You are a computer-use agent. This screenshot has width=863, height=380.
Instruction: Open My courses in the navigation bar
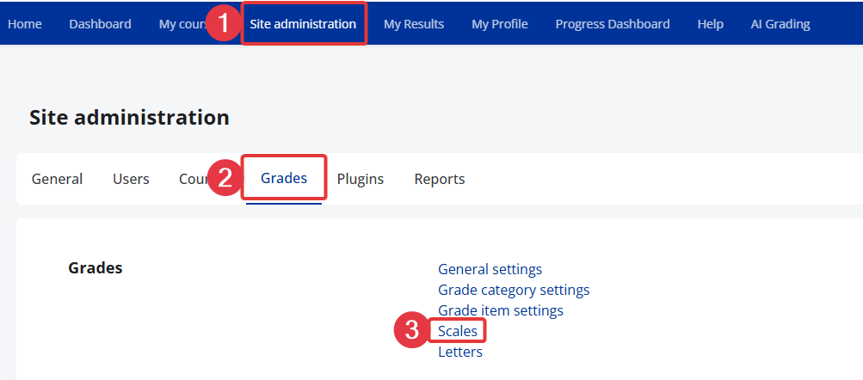pyautogui.click(x=179, y=24)
